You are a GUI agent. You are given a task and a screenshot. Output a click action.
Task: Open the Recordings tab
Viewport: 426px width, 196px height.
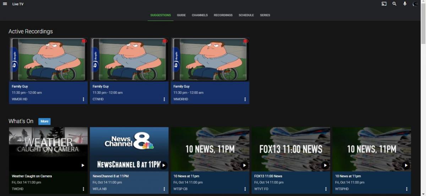pyautogui.click(x=223, y=15)
